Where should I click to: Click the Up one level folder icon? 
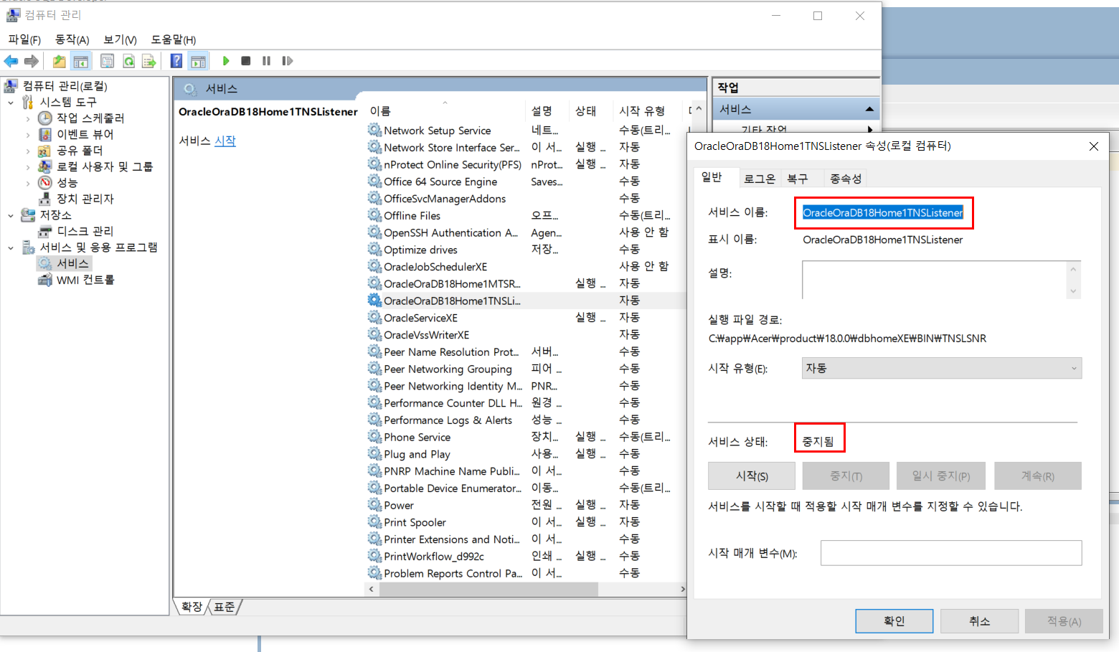pos(59,61)
